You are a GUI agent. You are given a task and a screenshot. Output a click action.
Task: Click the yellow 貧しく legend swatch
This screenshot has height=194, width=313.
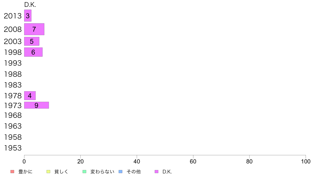(48, 172)
